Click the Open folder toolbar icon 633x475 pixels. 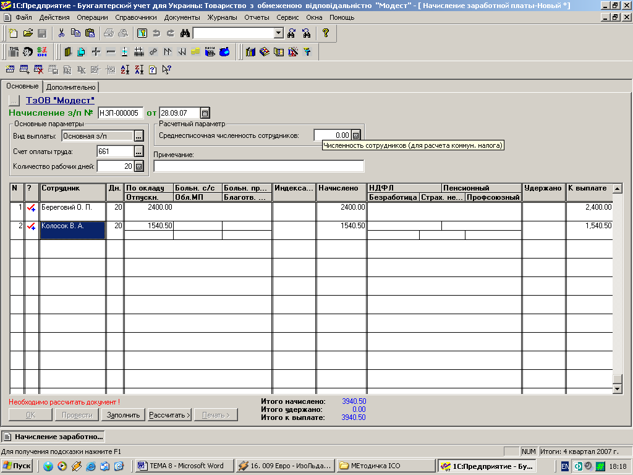(x=28, y=33)
